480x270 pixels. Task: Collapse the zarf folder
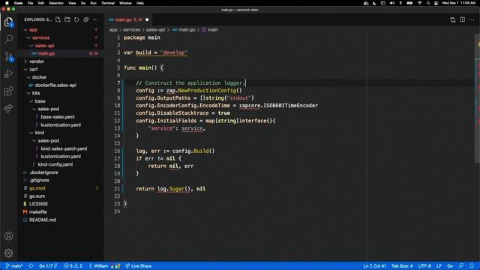[x=61, y=70]
